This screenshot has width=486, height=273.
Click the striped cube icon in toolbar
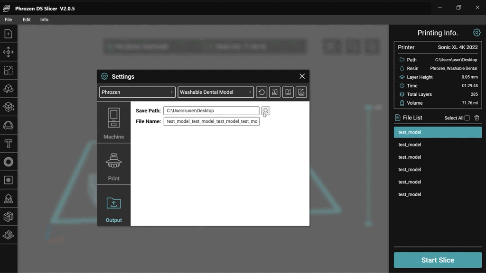click(x=9, y=217)
